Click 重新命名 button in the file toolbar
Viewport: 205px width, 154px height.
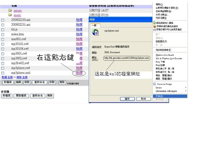pos(40,82)
